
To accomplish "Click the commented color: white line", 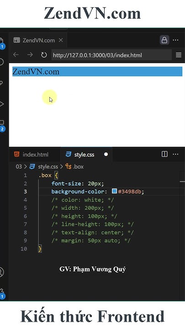I will pos(82,200).
